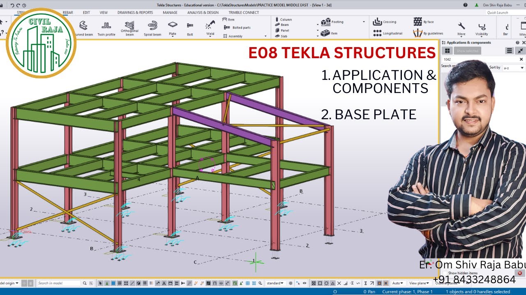
Task: Click Current phase: 1, Phase 1
Action: 408,292
